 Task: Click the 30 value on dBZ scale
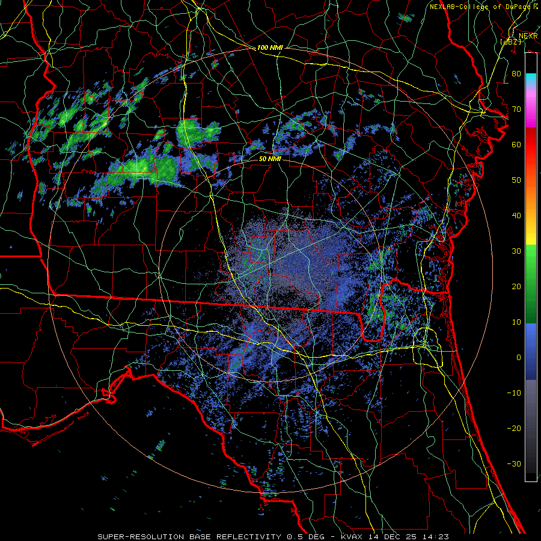(x=516, y=251)
